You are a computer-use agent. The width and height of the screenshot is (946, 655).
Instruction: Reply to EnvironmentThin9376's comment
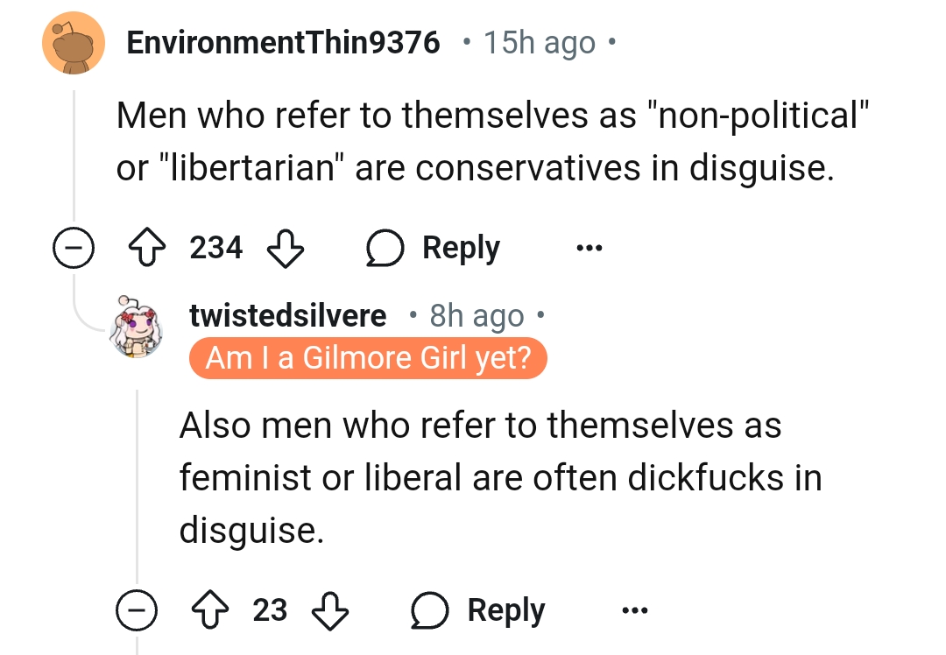coord(460,249)
